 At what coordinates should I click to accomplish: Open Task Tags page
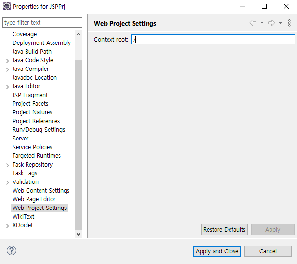(25, 173)
